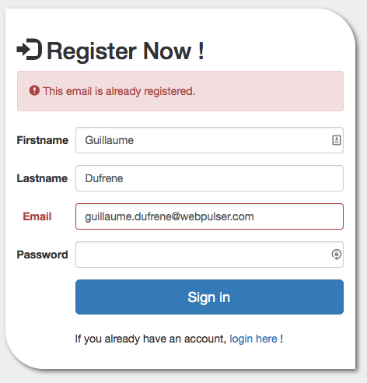Focus the Firstname input containing Guillaume
This screenshot has height=383, width=367.
(x=209, y=140)
